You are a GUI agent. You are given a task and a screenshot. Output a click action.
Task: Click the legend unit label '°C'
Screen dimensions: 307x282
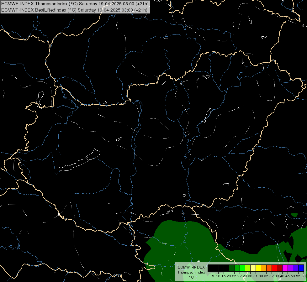(x=192, y=277)
